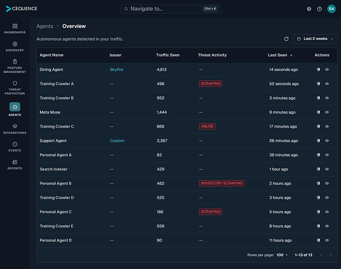
Task: Click shield icon for Personal Agent D
Action: [318, 240]
